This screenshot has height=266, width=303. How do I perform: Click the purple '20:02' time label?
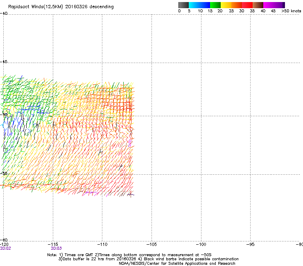coord(6,248)
